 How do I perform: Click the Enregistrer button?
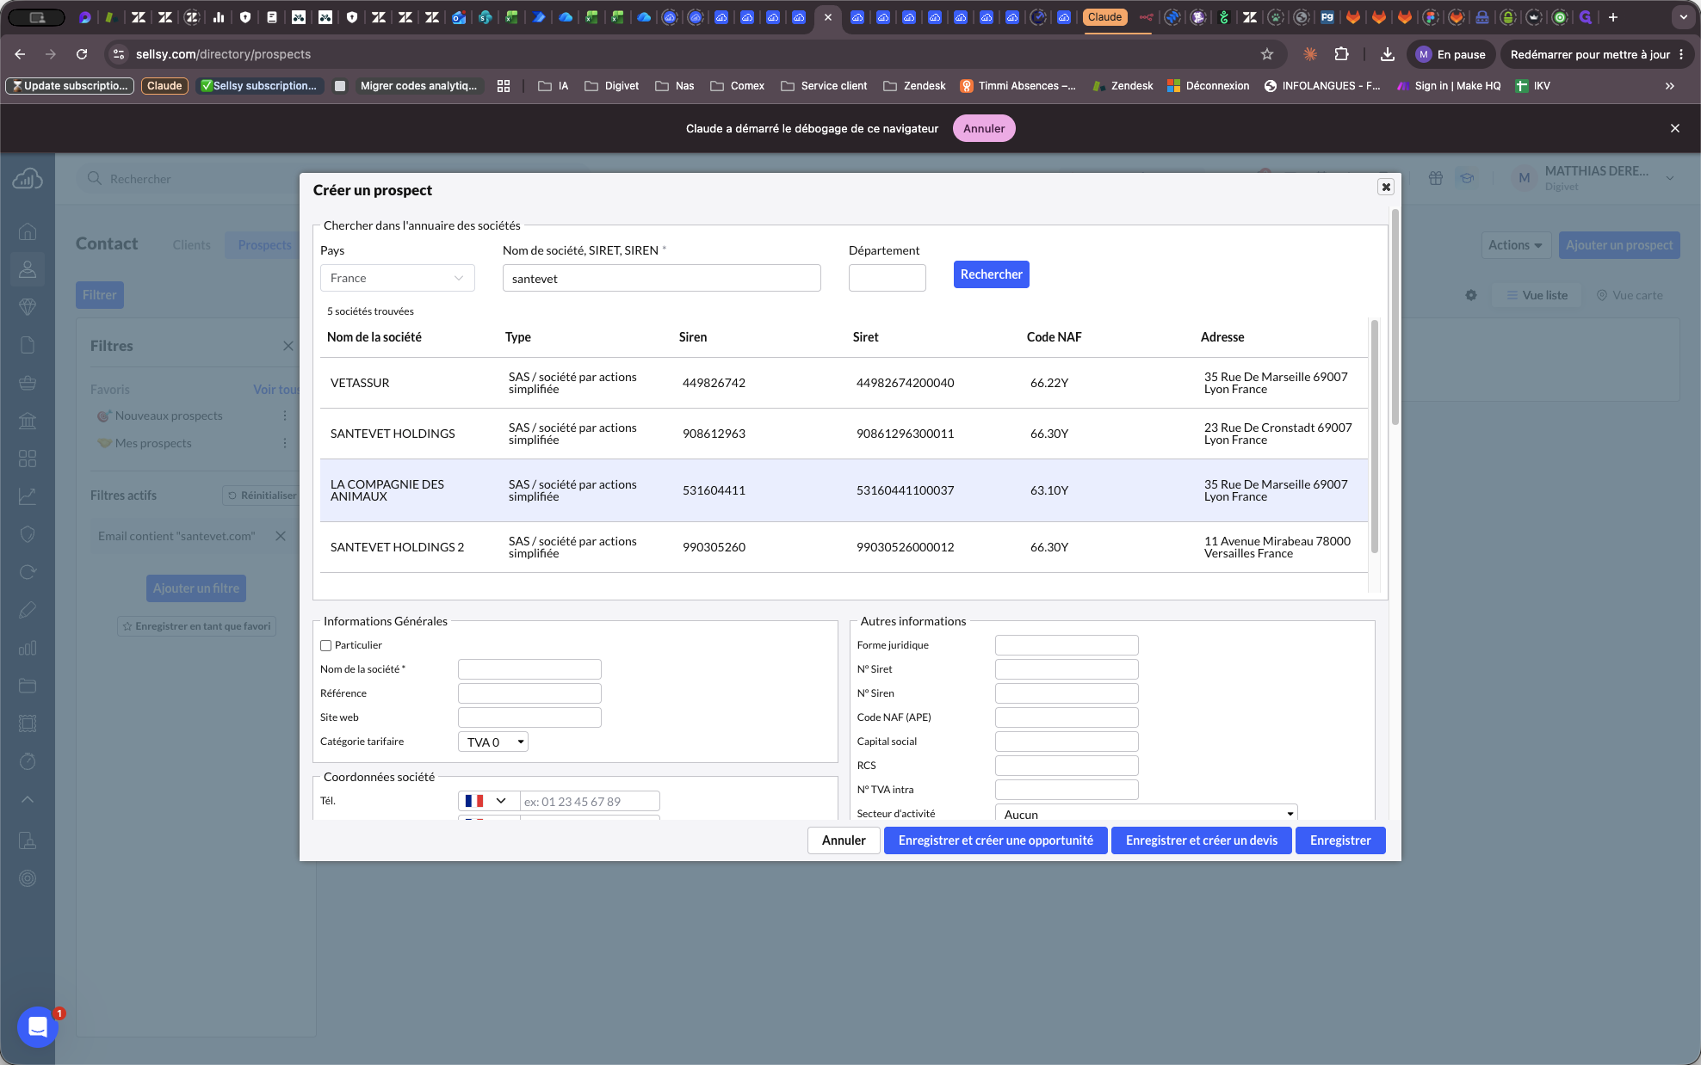1340,840
